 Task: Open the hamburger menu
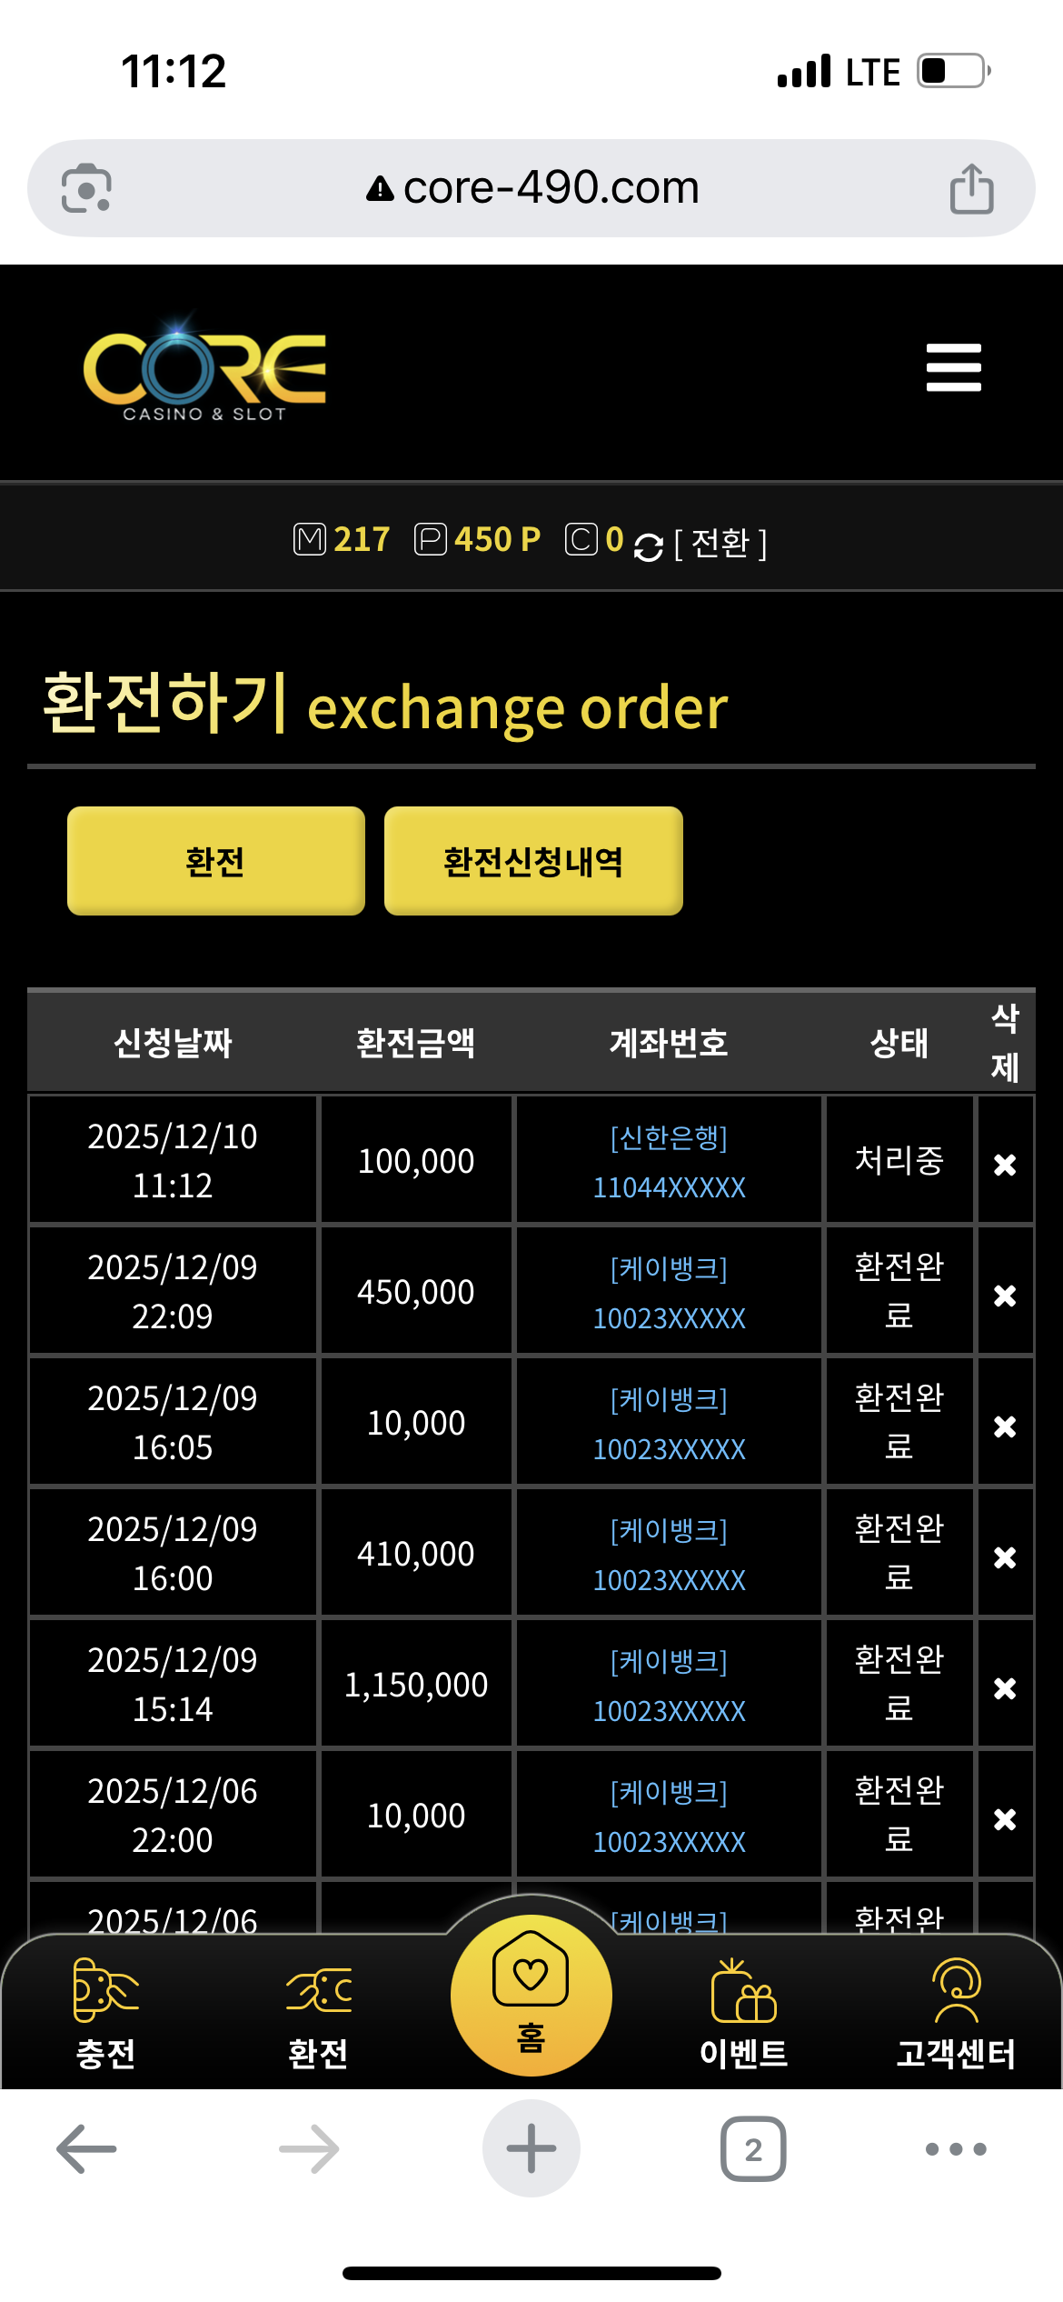click(x=953, y=367)
